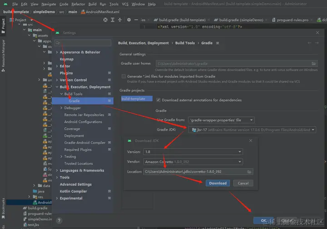Click the Download button
327x229 pixels.
[x=218, y=183]
